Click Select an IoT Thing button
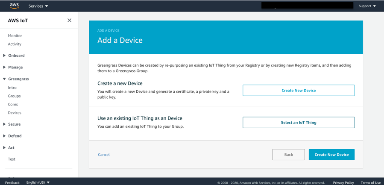 click(299, 123)
